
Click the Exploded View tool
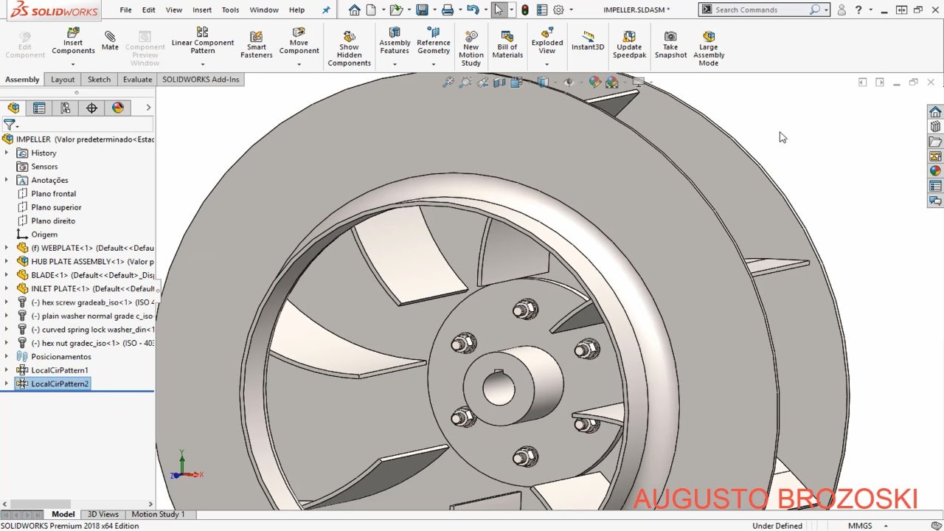[547, 41]
